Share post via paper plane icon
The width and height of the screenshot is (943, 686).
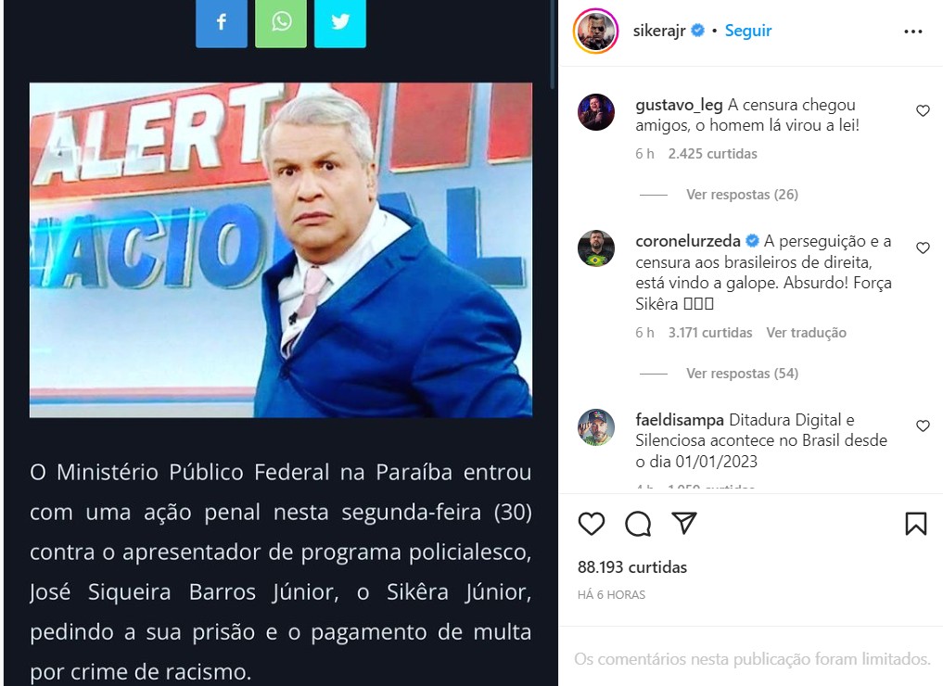coord(684,523)
